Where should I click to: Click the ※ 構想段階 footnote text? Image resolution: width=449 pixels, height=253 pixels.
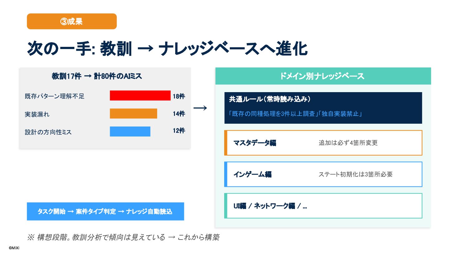123,237
